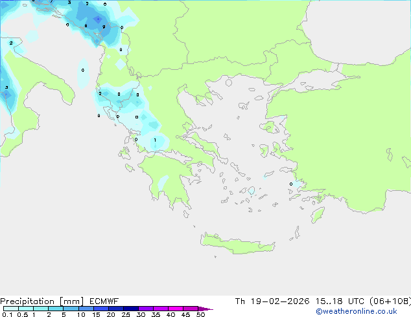Select the 45–50 mm legend swatch

pos(191,309)
